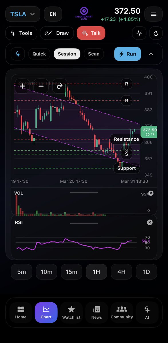Open the Draw tools

pos(57,33)
